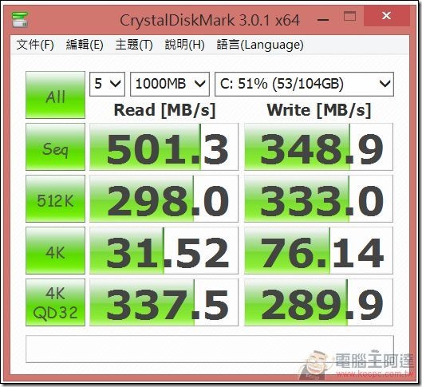The image size is (422, 387).
Task: Minimize the CrystalDiskMark window
Action: (323, 19)
